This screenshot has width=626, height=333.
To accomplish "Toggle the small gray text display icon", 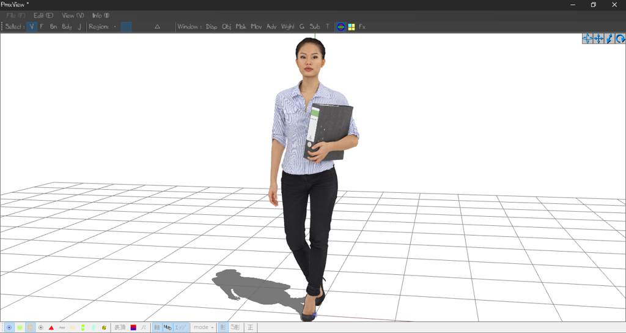I will pos(62,327).
